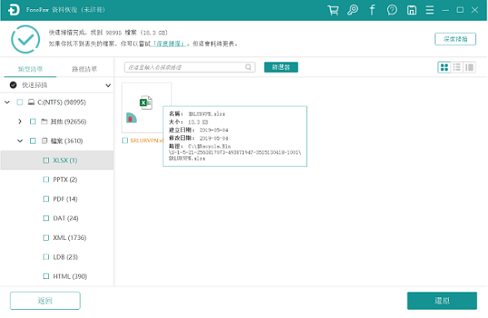Click the name or path search field
The height and width of the screenshot is (318, 488).
point(190,68)
